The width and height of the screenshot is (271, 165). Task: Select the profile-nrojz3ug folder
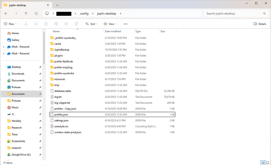pyautogui.click(x=112, y=67)
